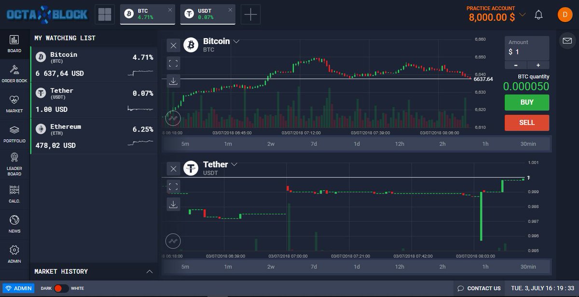The height and width of the screenshot is (297, 579).
Task: Switch to the BTC tab
Action: click(147, 14)
